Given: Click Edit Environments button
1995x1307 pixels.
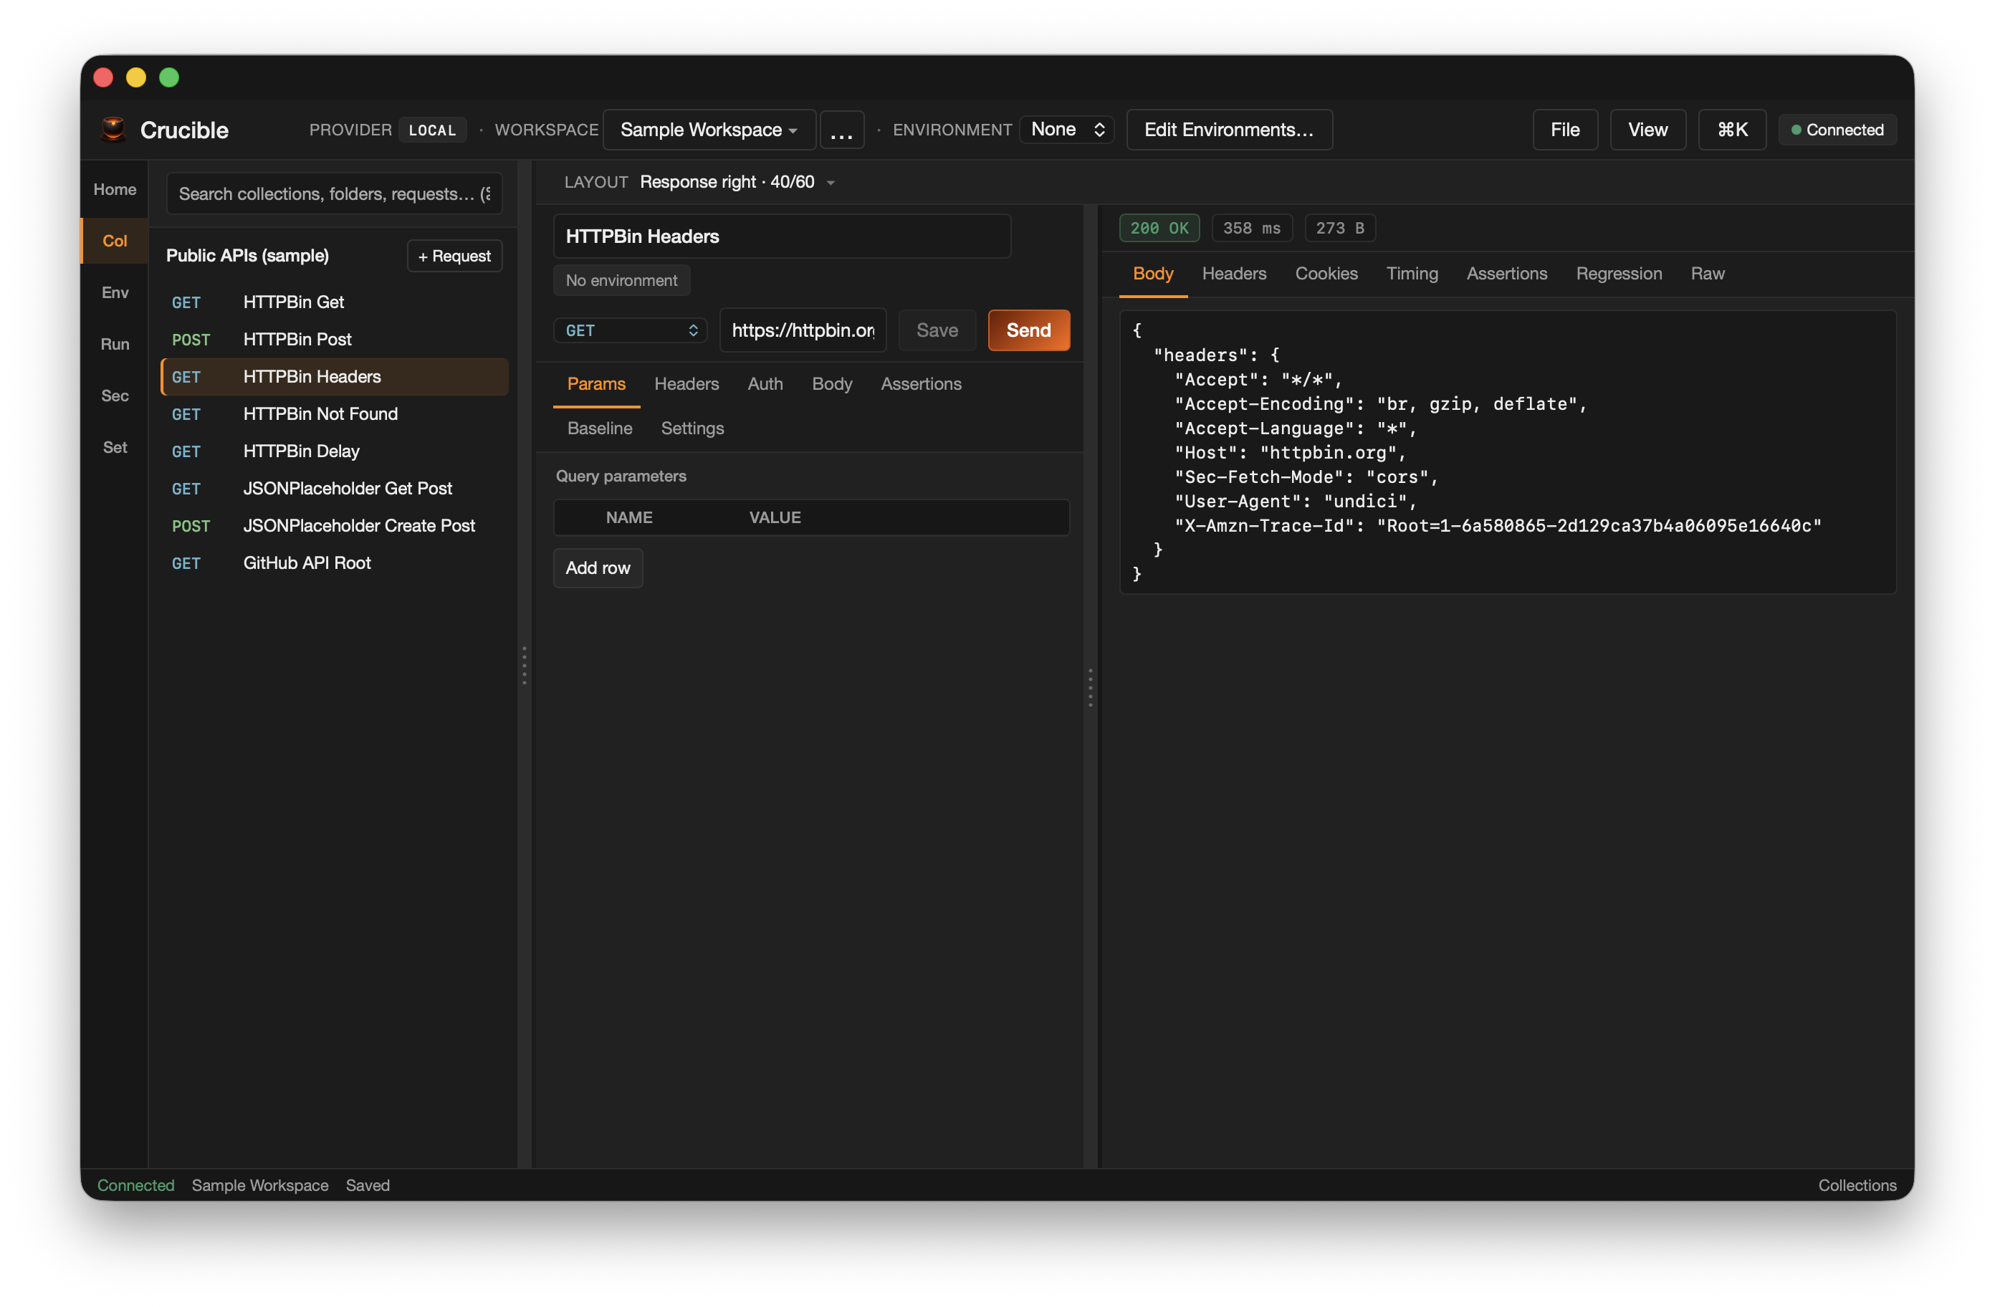Looking at the screenshot, I should [x=1229, y=130].
